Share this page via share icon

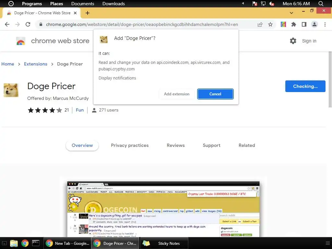click(x=260, y=24)
